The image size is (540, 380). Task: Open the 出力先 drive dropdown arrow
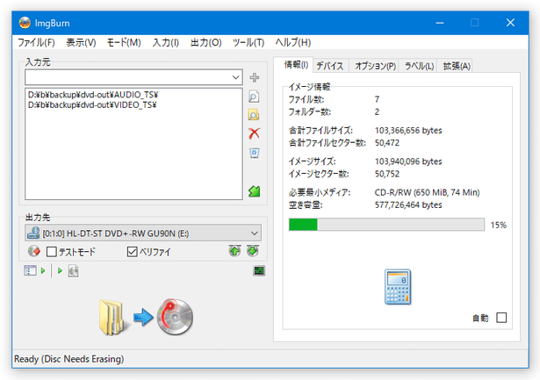(254, 233)
